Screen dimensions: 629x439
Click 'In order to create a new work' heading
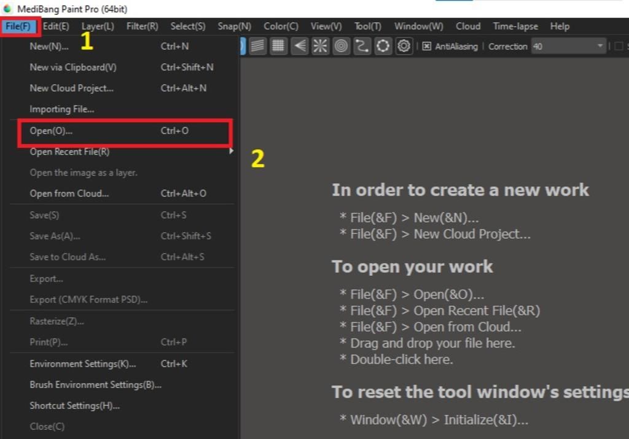click(x=460, y=190)
